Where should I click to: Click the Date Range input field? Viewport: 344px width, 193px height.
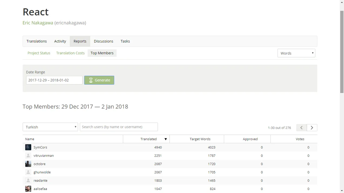[54, 80]
